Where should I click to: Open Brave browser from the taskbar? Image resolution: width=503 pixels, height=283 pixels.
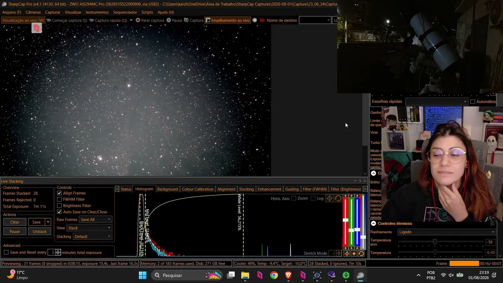(x=288, y=275)
